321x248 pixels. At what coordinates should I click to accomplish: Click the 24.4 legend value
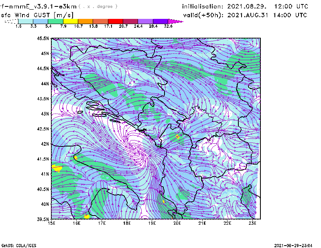point(138,26)
